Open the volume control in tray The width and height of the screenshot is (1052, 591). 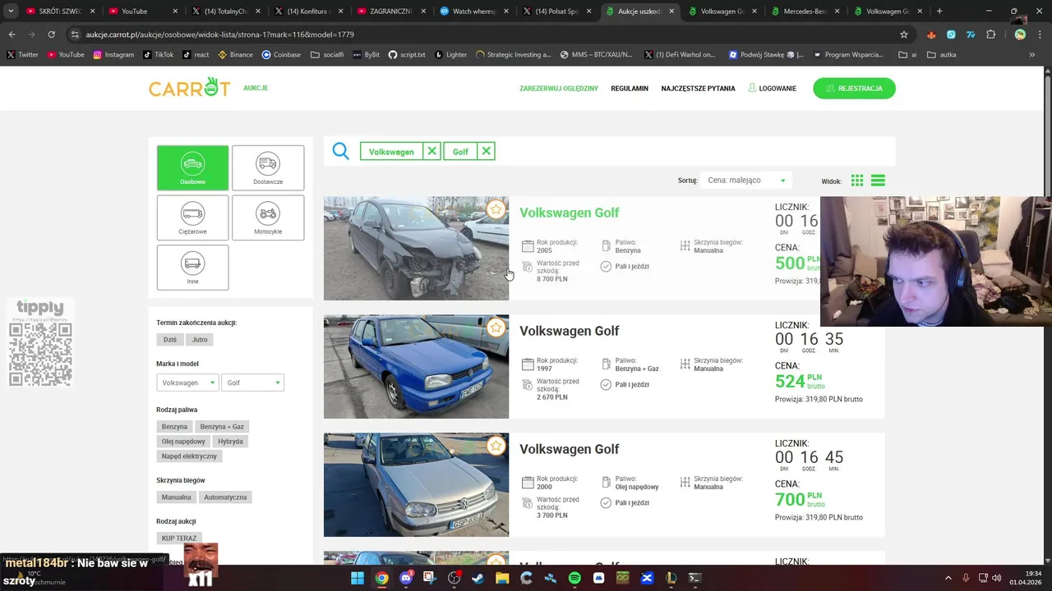tap(997, 578)
